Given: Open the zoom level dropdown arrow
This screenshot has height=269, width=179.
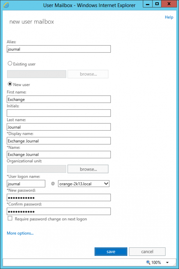Looking at the screenshot, I should coord(167,263).
